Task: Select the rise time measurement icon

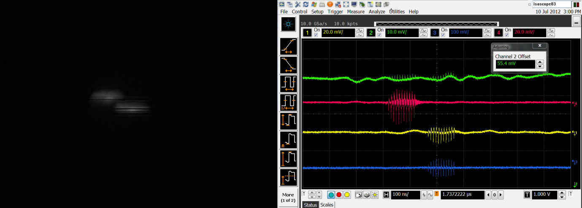Action: (289, 46)
